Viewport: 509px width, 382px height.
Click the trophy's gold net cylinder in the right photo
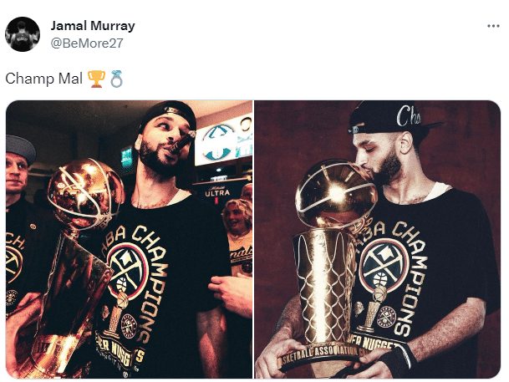tap(324, 286)
